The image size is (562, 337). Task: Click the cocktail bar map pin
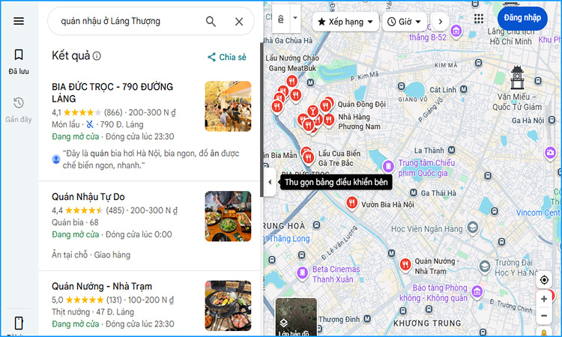(312, 111)
